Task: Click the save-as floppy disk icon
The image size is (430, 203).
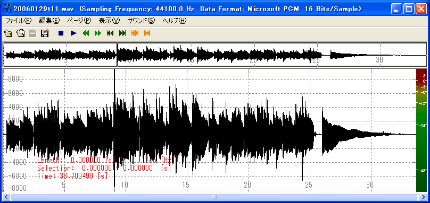Action: (x=45, y=33)
